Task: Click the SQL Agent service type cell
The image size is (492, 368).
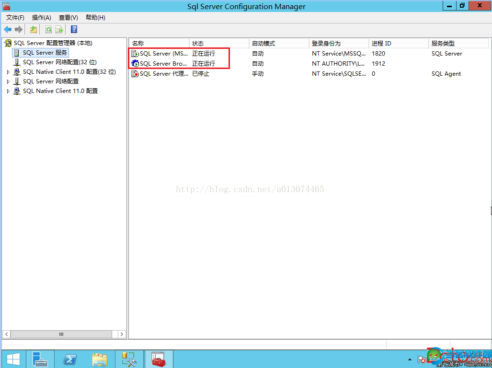Action: click(x=446, y=74)
